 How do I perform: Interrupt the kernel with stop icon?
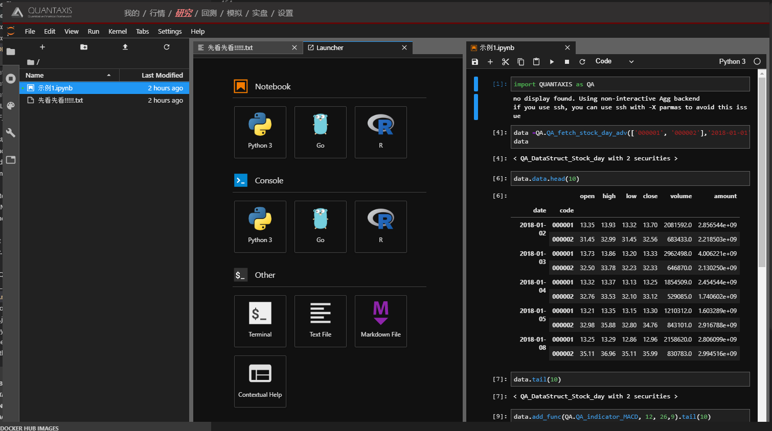567,62
